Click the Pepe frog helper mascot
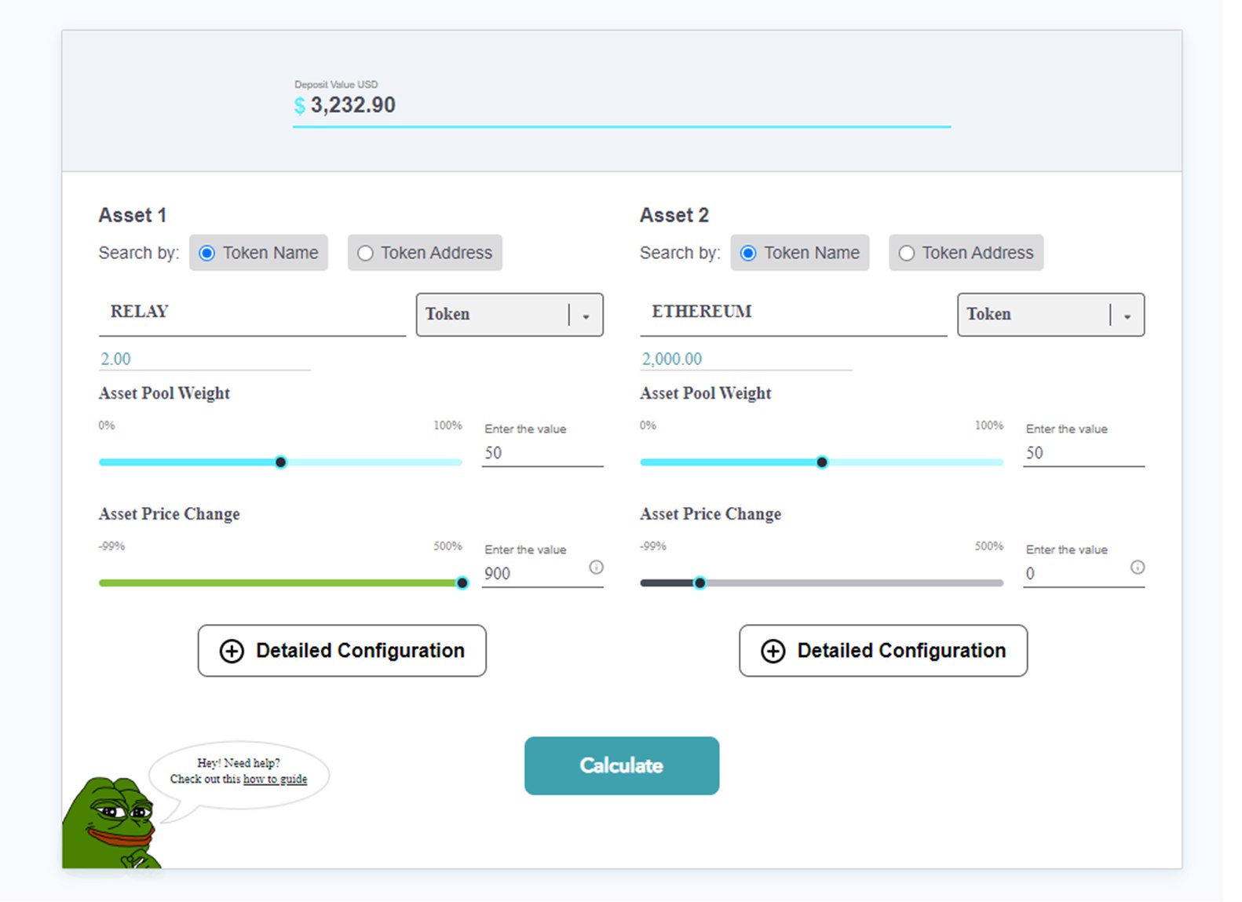Screen dimensions: 1242x902 111,822
